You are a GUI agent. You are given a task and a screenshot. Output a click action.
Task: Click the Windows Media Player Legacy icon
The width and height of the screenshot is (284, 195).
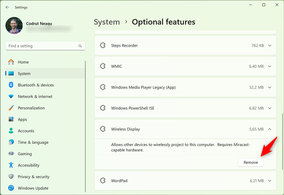(x=103, y=87)
